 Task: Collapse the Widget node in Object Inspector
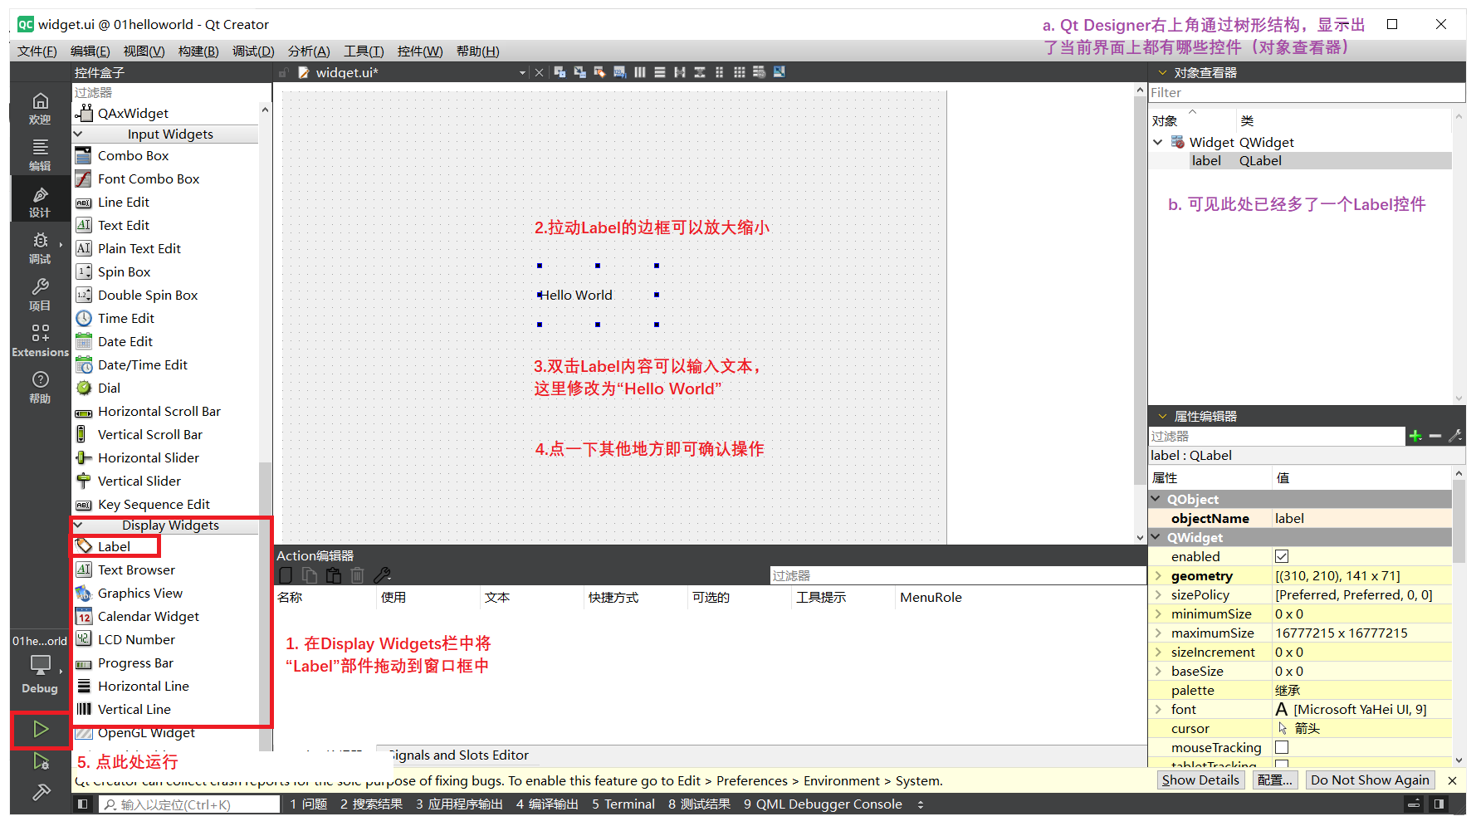pos(1158,142)
